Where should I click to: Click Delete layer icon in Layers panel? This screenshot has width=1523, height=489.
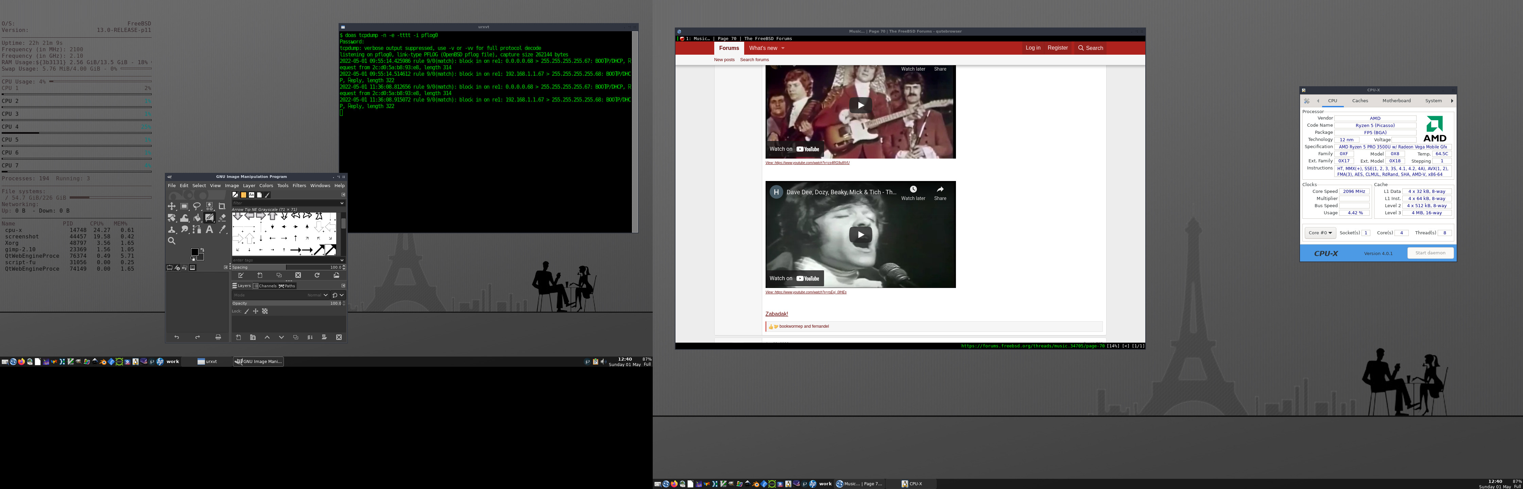339,337
